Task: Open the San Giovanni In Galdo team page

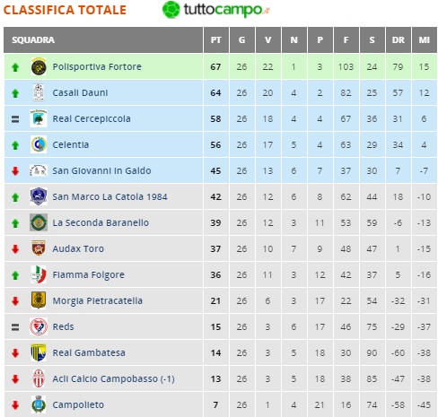Action: point(101,170)
